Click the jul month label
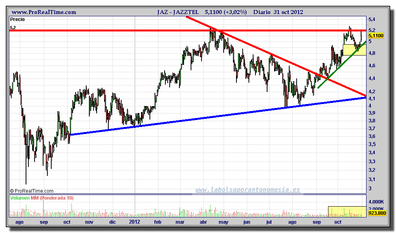 tap(269, 222)
